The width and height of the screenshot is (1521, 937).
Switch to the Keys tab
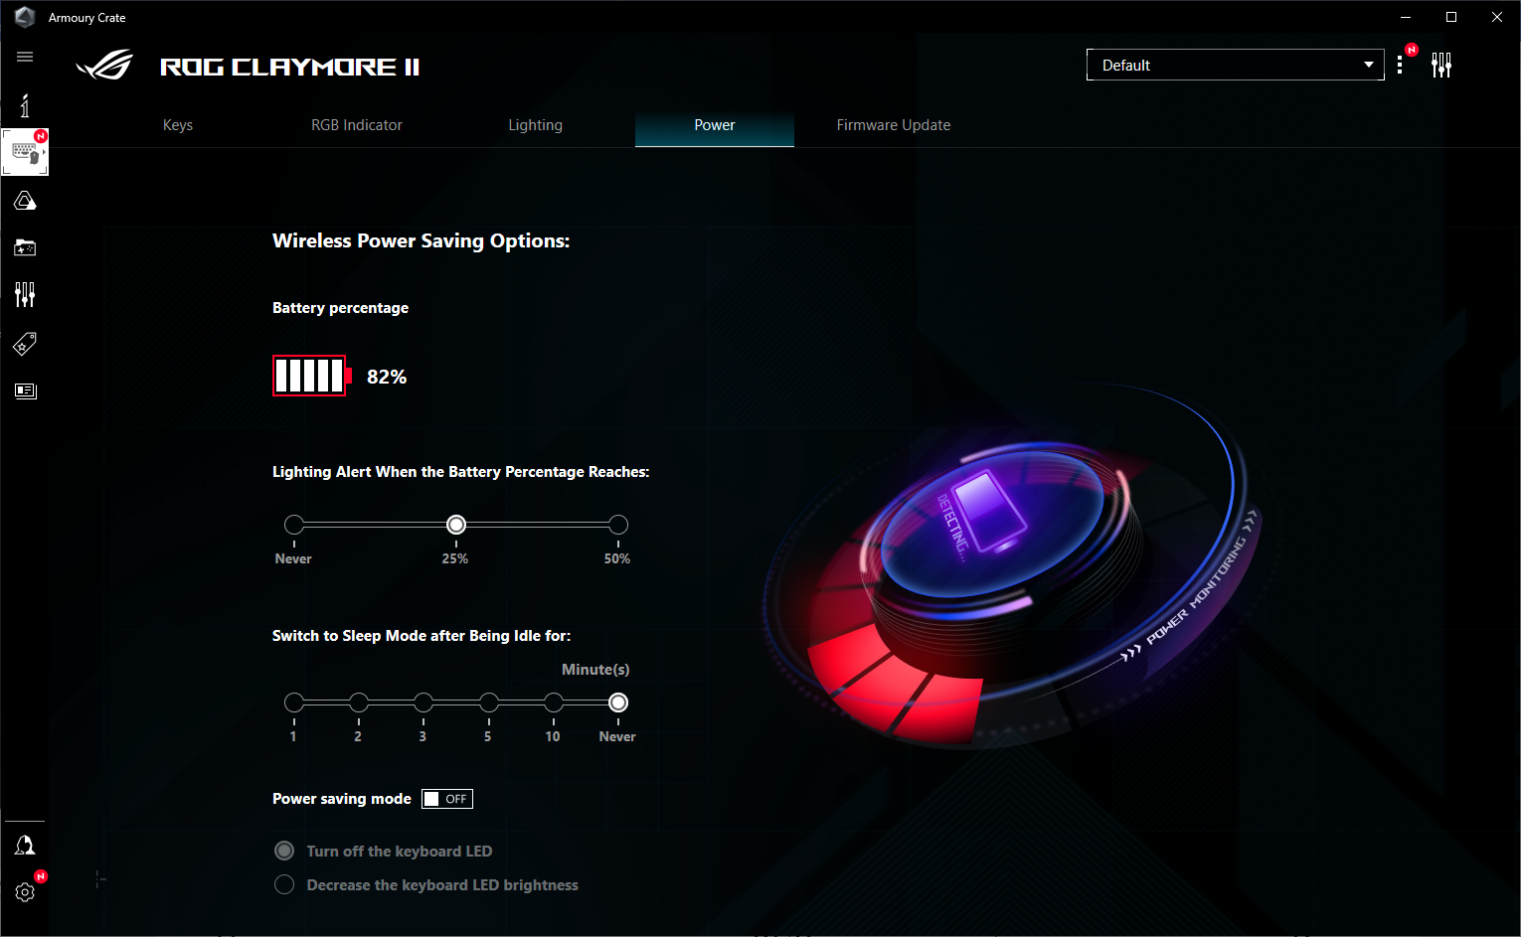(178, 125)
